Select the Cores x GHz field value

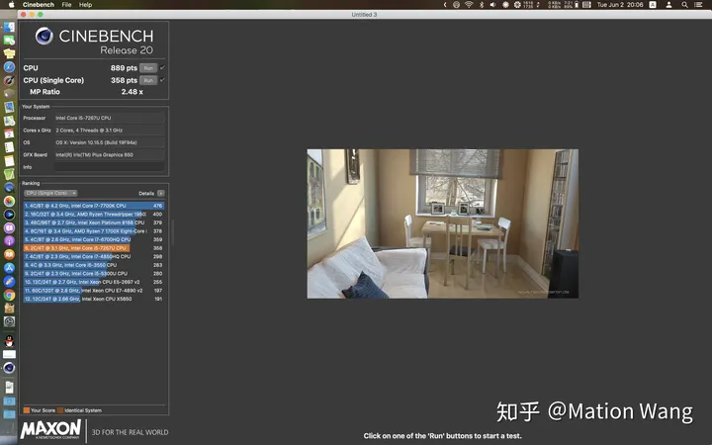[109, 131]
